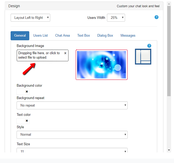This screenshot has height=163, width=174.
Task: Switch to the Dialog Box tab
Action: pyautogui.click(x=105, y=36)
